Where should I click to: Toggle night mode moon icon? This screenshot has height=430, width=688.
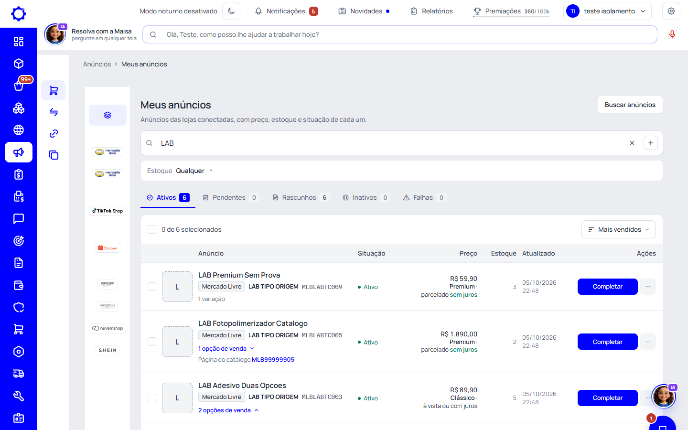[231, 11]
